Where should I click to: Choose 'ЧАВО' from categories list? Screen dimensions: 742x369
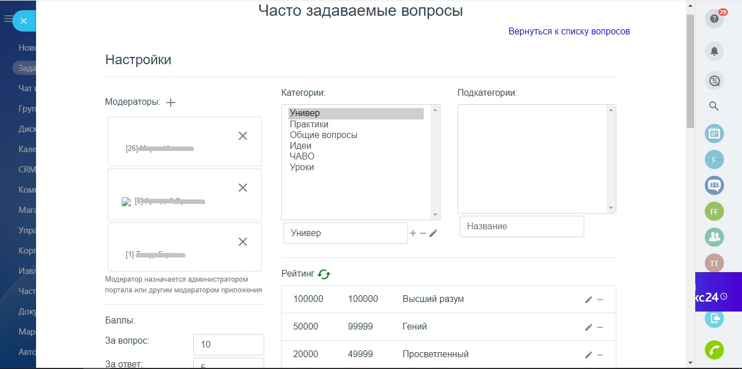pyautogui.click(x=302, y=157)
